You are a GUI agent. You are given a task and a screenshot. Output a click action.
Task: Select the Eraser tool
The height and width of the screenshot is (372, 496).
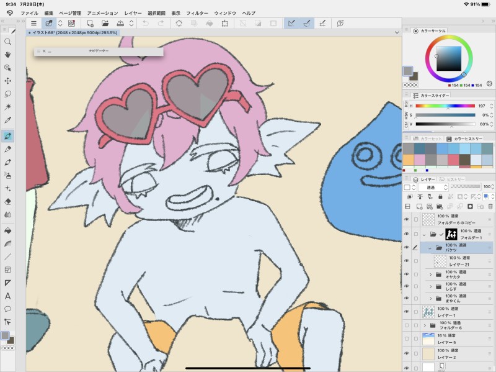(7, 202)
